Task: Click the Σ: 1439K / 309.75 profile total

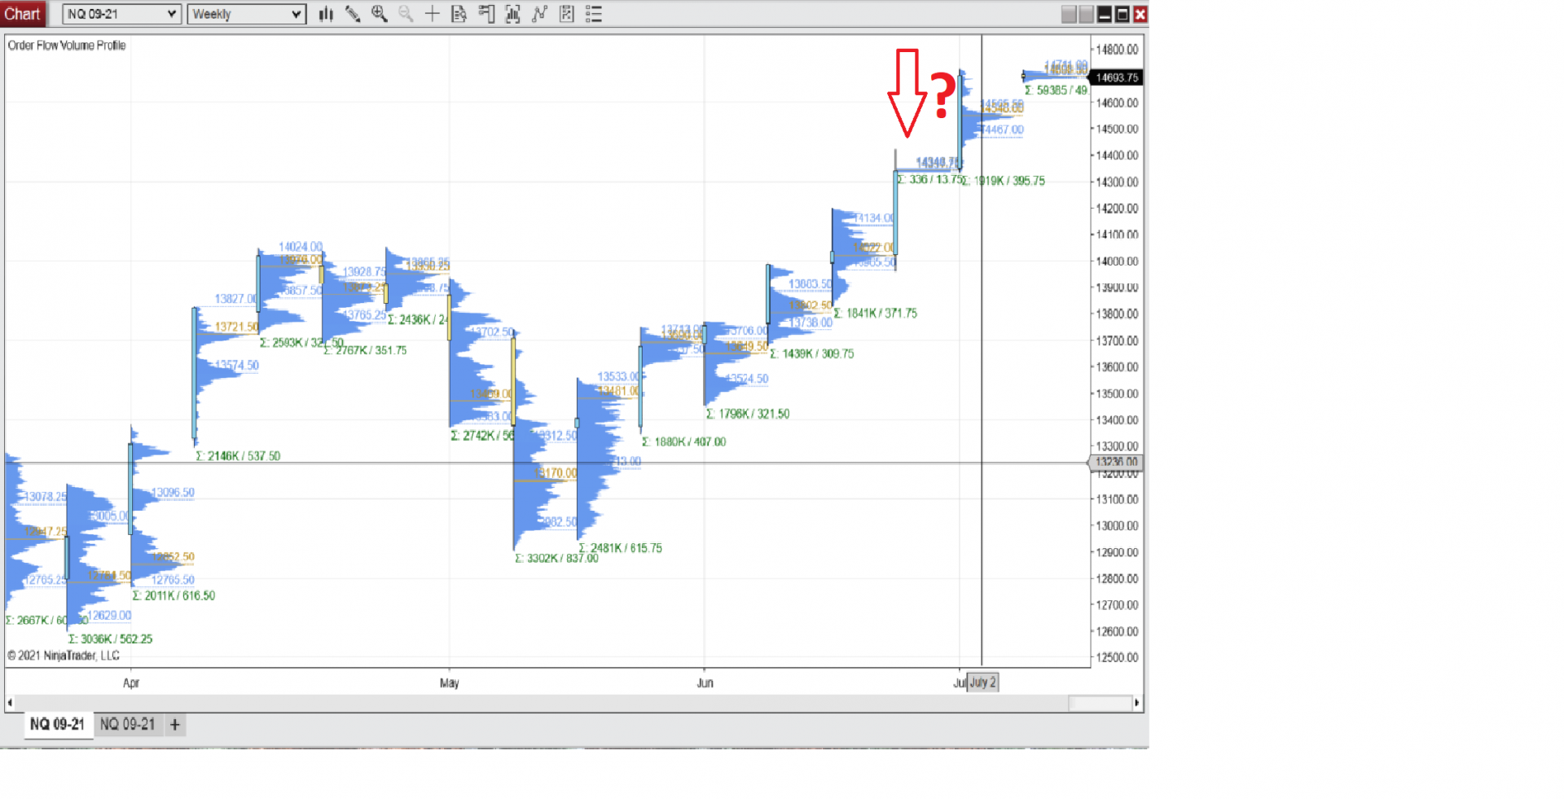Action: (812, 354)
